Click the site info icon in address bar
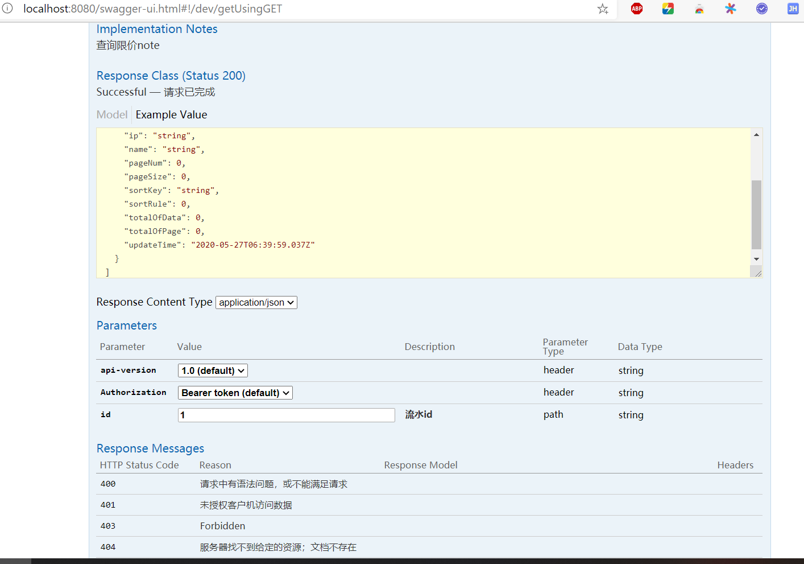Screen dimensions: 804x564 (x=7, y=9)
